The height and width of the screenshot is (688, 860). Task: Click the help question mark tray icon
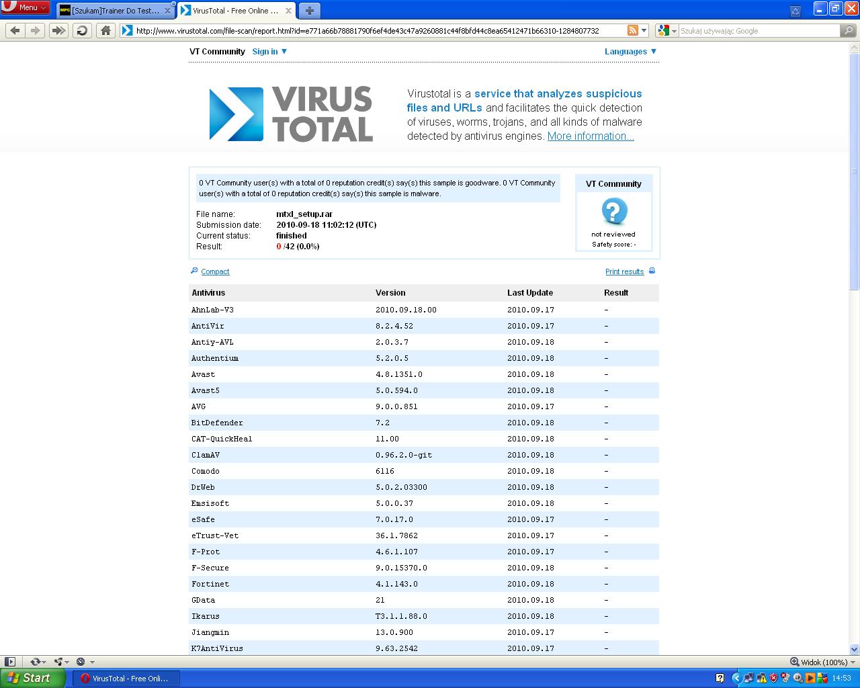pos(720,678)
